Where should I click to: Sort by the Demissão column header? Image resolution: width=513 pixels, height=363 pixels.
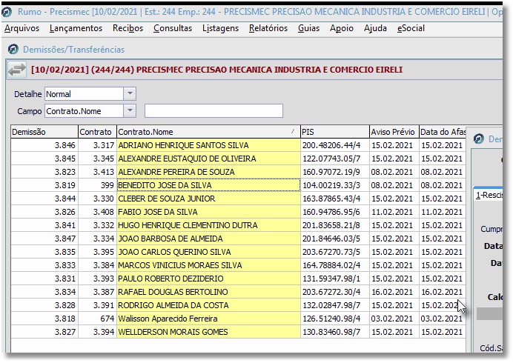click(44, 132)
